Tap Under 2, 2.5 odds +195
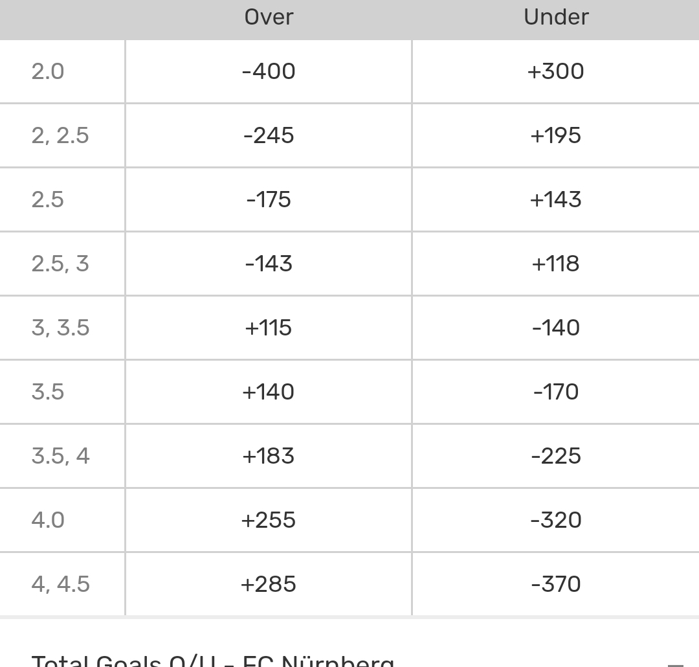The image size is (699, 667). (x=555, y=135)
